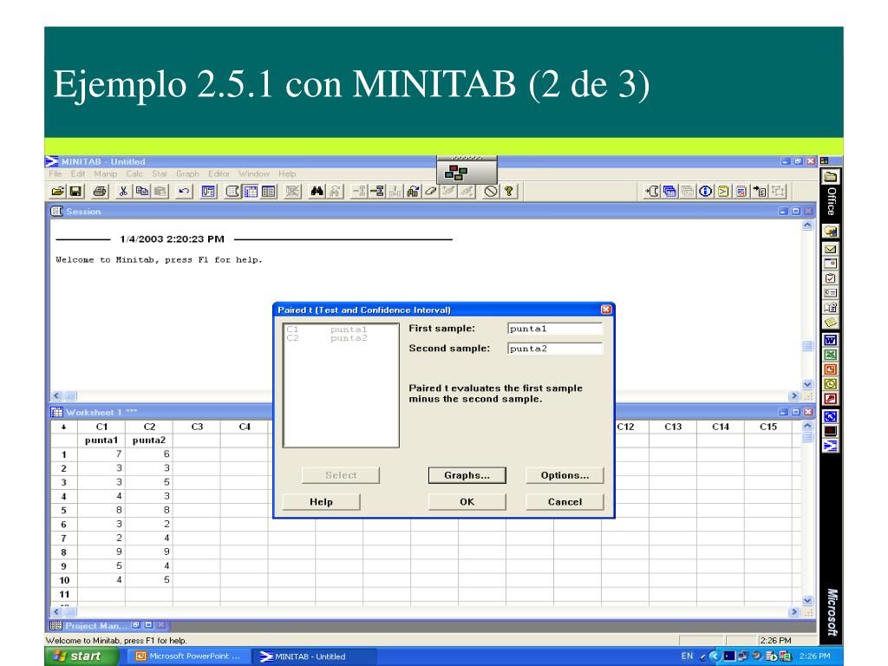
Task: Open the Stat menu
Action: [160, 173]
